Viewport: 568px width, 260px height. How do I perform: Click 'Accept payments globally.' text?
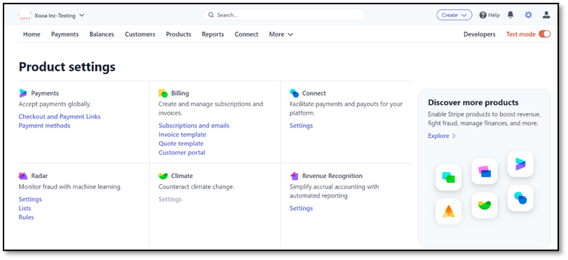click(55, 104)
